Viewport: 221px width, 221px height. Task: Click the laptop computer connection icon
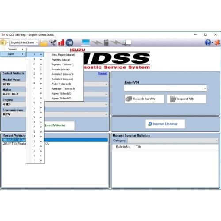(86, 42)
